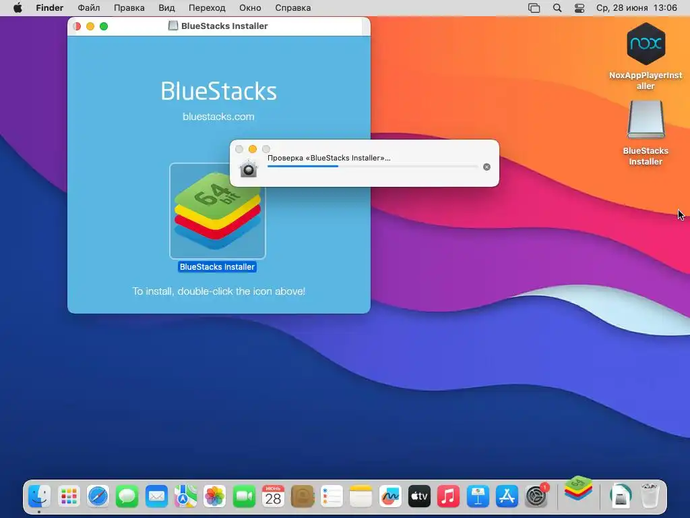The width and height of the screenshot is (690, 518).
Task: Open Music app in the Dock
Action: click(448, 497)
